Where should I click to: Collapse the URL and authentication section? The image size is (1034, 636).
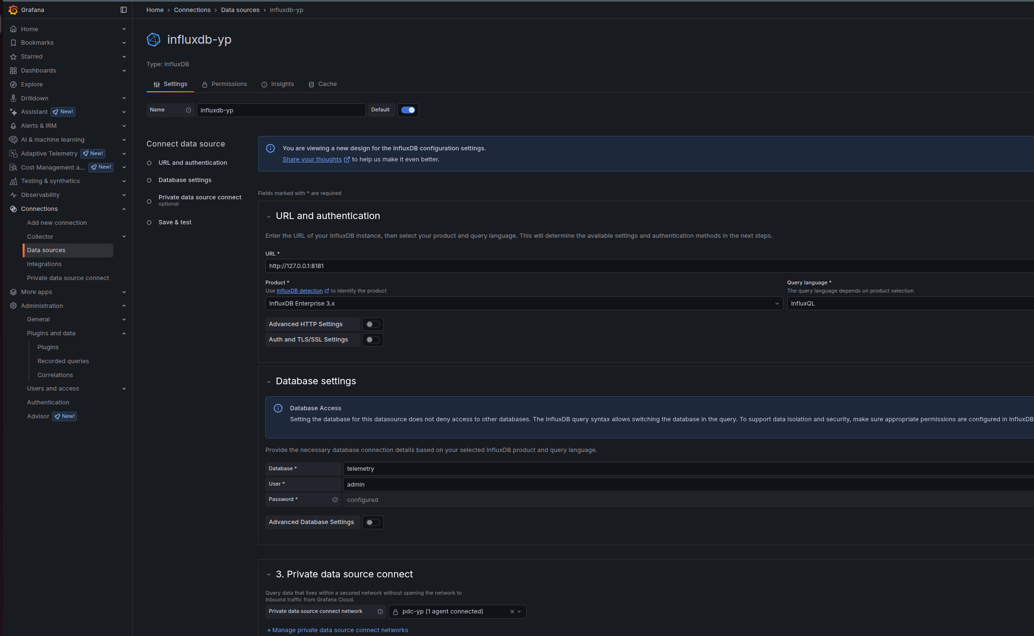pyautogui.click(x=270, y=216)
